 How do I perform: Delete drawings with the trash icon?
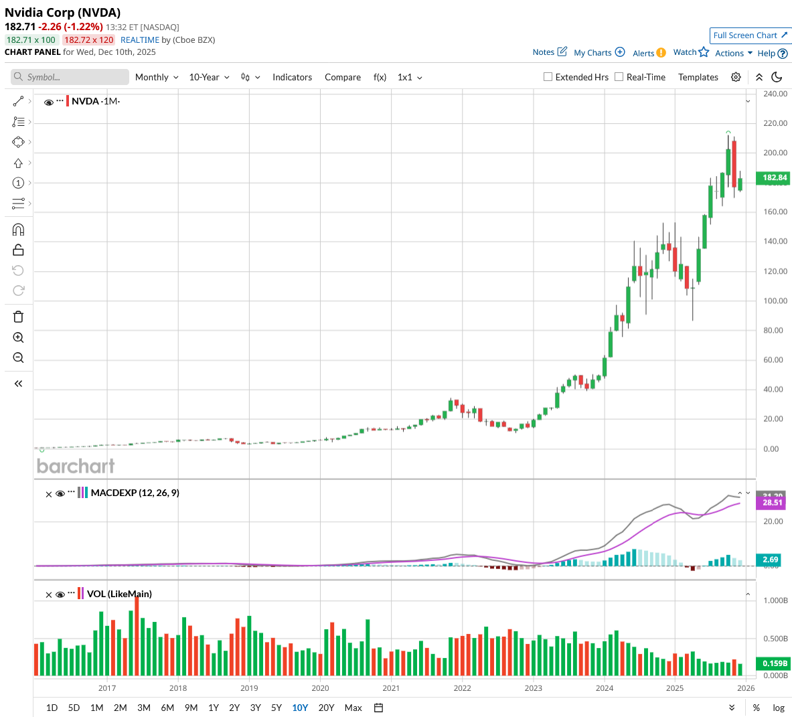(18, 317)
